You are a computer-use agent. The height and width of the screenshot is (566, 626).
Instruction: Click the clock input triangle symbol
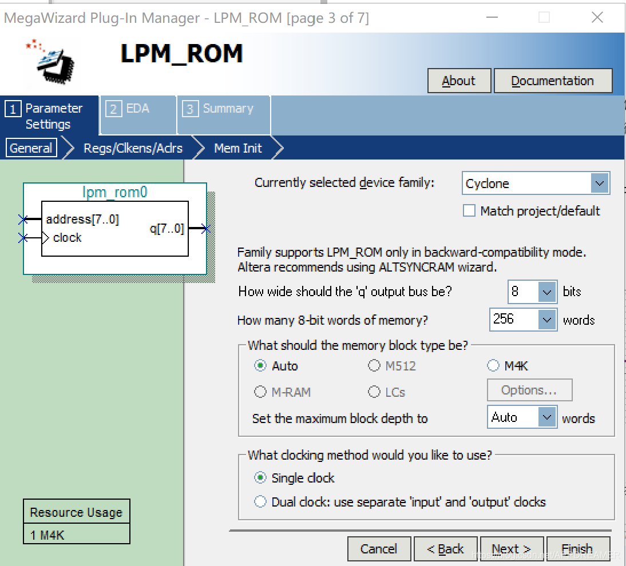click(x=46, y=238)
